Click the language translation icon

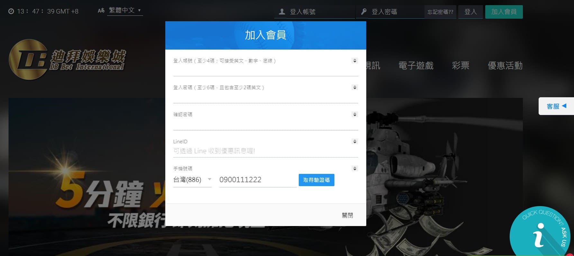tap(101, 11)
